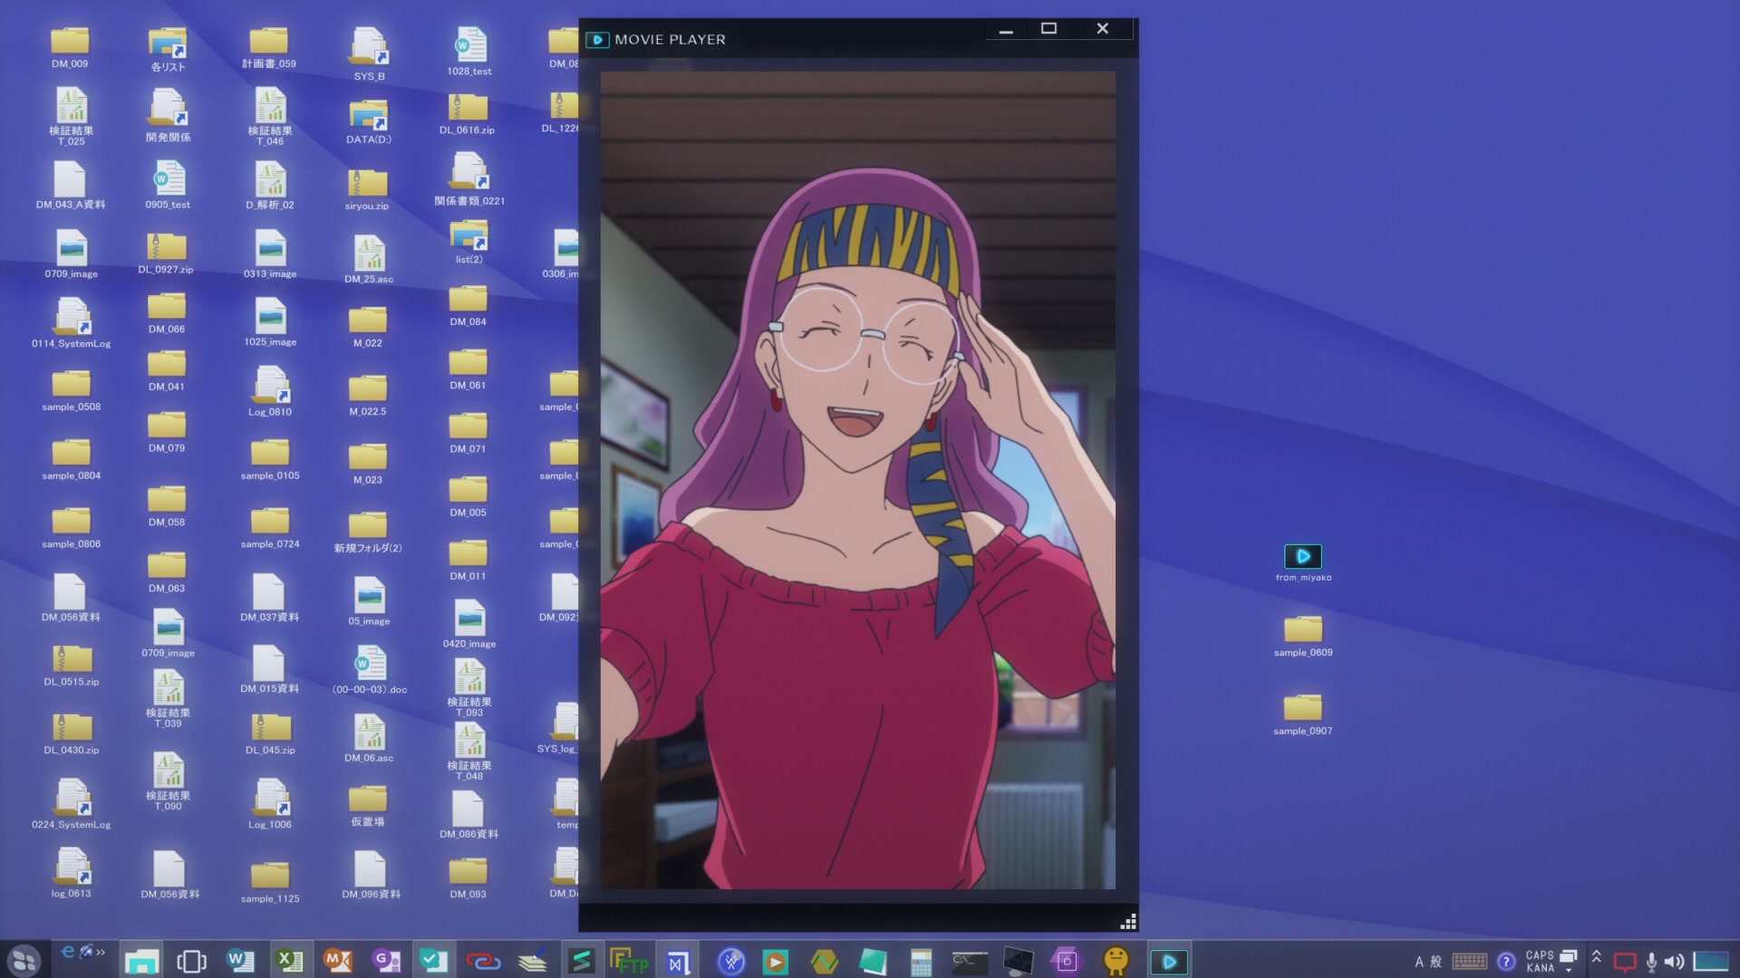Mute the speaker volume icon
Image resolution: width=1740 pixels, height=978 pixels.
click(1674, 962)
